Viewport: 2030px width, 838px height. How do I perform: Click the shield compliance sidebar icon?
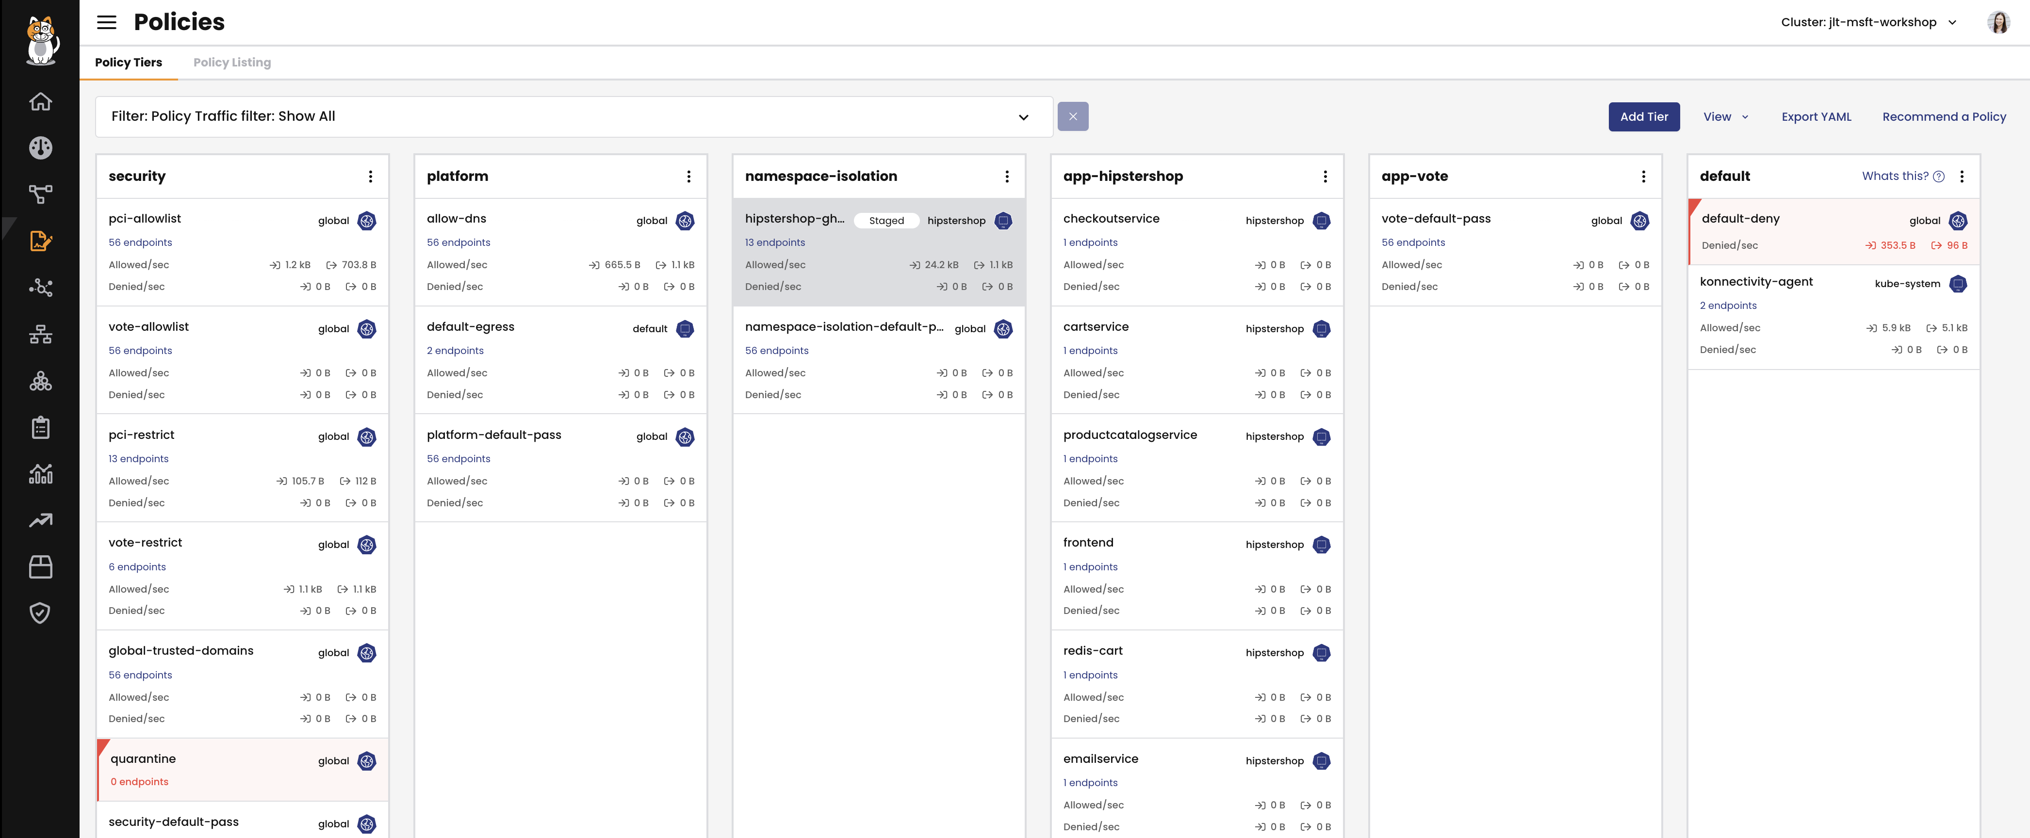point(40,613)
